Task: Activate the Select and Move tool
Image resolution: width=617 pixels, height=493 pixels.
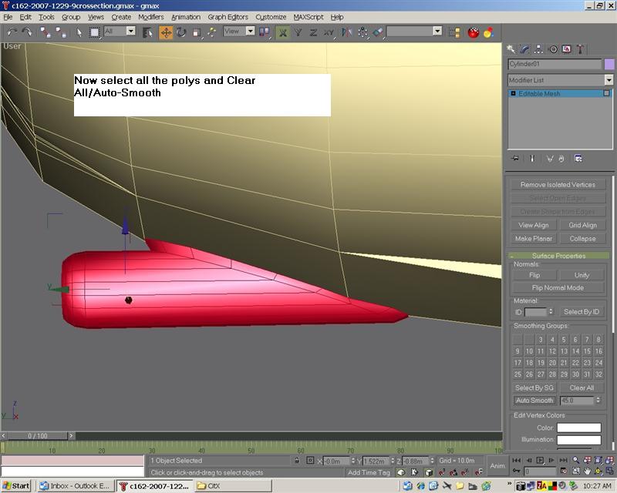Action: click(x=166, y=32)
